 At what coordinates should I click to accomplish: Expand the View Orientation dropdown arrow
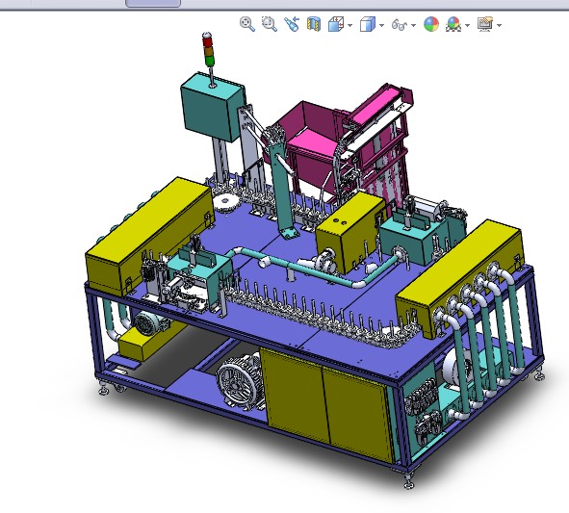[349, 25]
